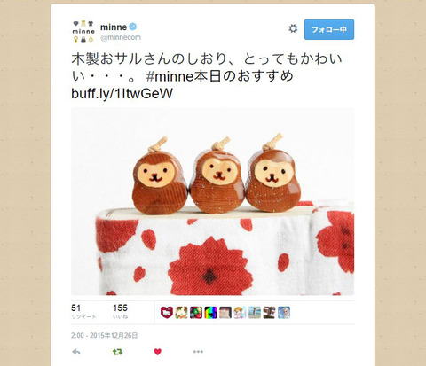
Task: Open the #minne本日のおすすめ hashtag
Action: click(219, 76)
